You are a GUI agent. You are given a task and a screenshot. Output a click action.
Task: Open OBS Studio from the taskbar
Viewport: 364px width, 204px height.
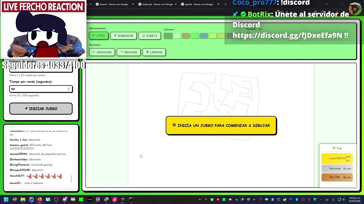[x=56, y=199]
